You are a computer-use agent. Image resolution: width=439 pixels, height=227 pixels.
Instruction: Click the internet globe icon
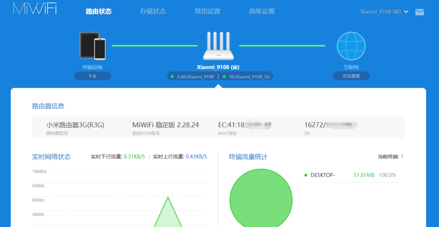click(351, 46)
